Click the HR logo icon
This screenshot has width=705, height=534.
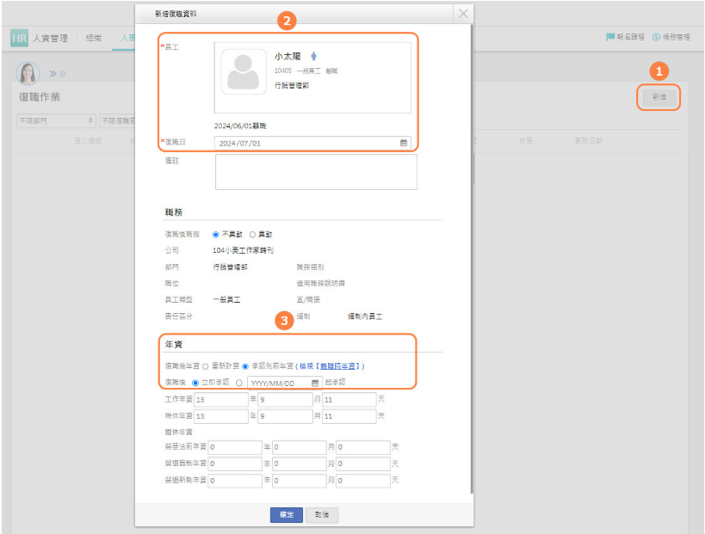[19, 38]
